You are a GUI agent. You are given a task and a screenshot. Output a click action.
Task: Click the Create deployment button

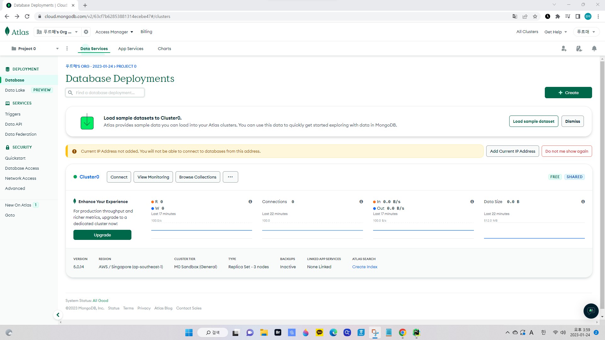pyautogui.click(x=568, y=93)
